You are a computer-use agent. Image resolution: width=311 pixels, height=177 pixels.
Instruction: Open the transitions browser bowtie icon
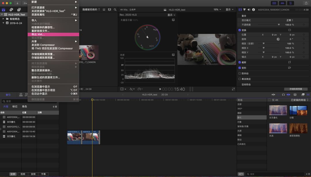[x=308, y=95]
